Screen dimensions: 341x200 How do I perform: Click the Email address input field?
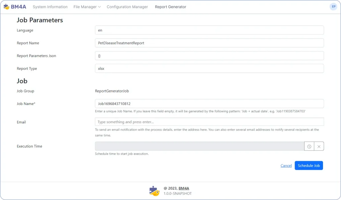pyautogui.click(x=209, y=122)
